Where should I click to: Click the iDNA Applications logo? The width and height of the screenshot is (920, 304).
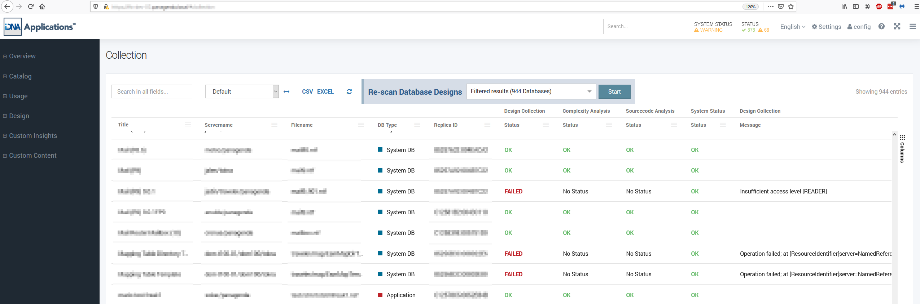point(40,27)
